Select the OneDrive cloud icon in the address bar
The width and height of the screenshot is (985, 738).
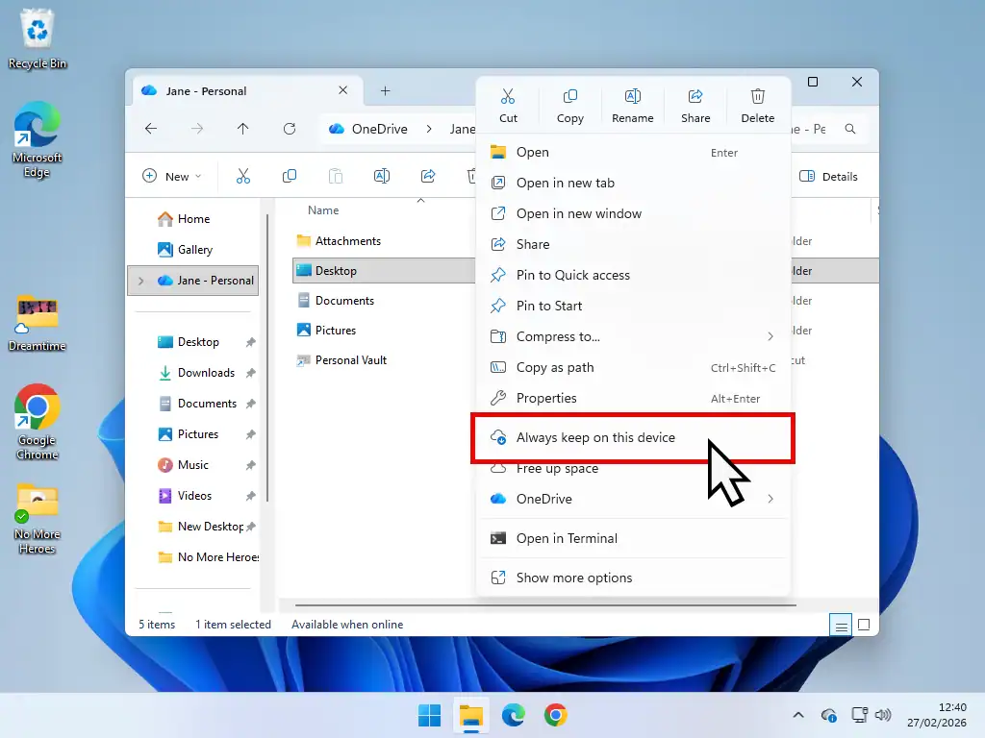tap(337, 128)
